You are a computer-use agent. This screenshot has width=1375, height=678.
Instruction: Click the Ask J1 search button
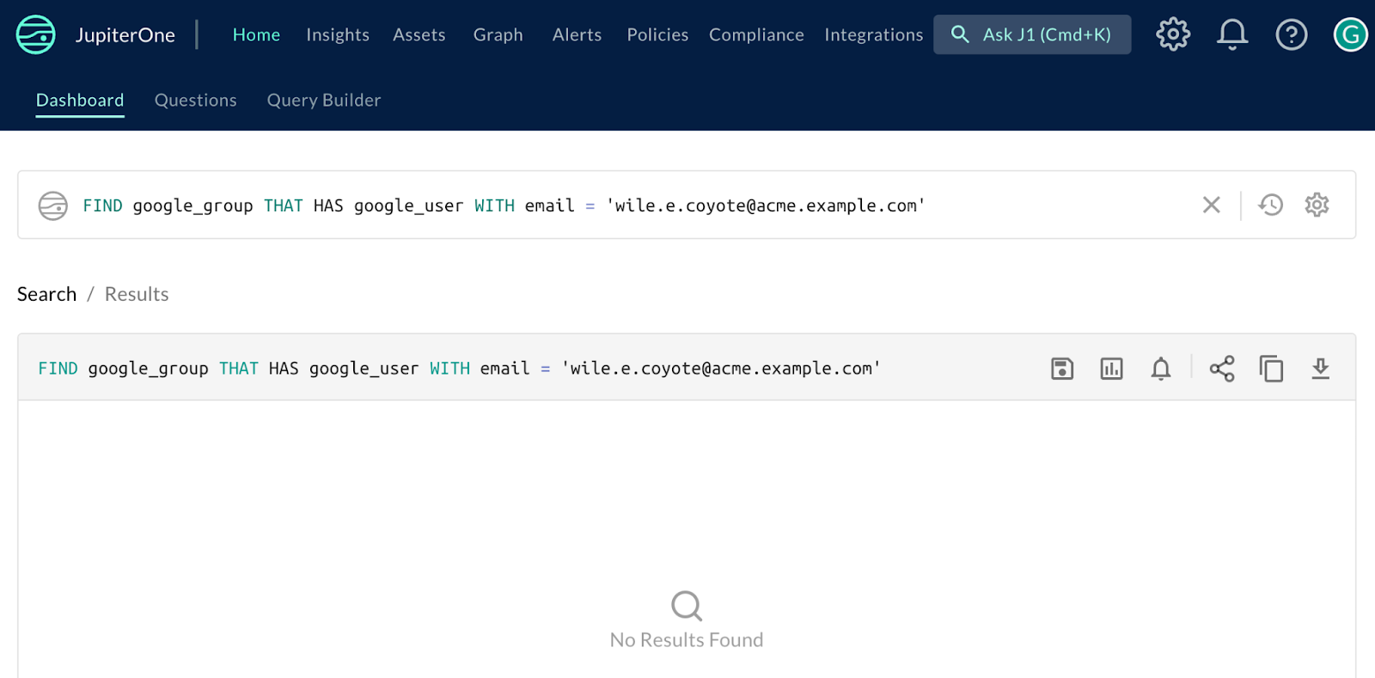(x=1031, y=35)
